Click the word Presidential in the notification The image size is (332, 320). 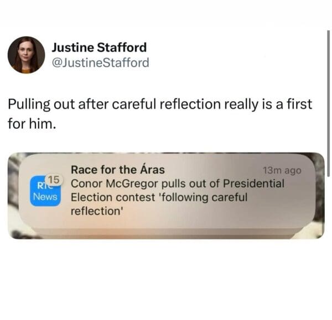pos(253,183)
